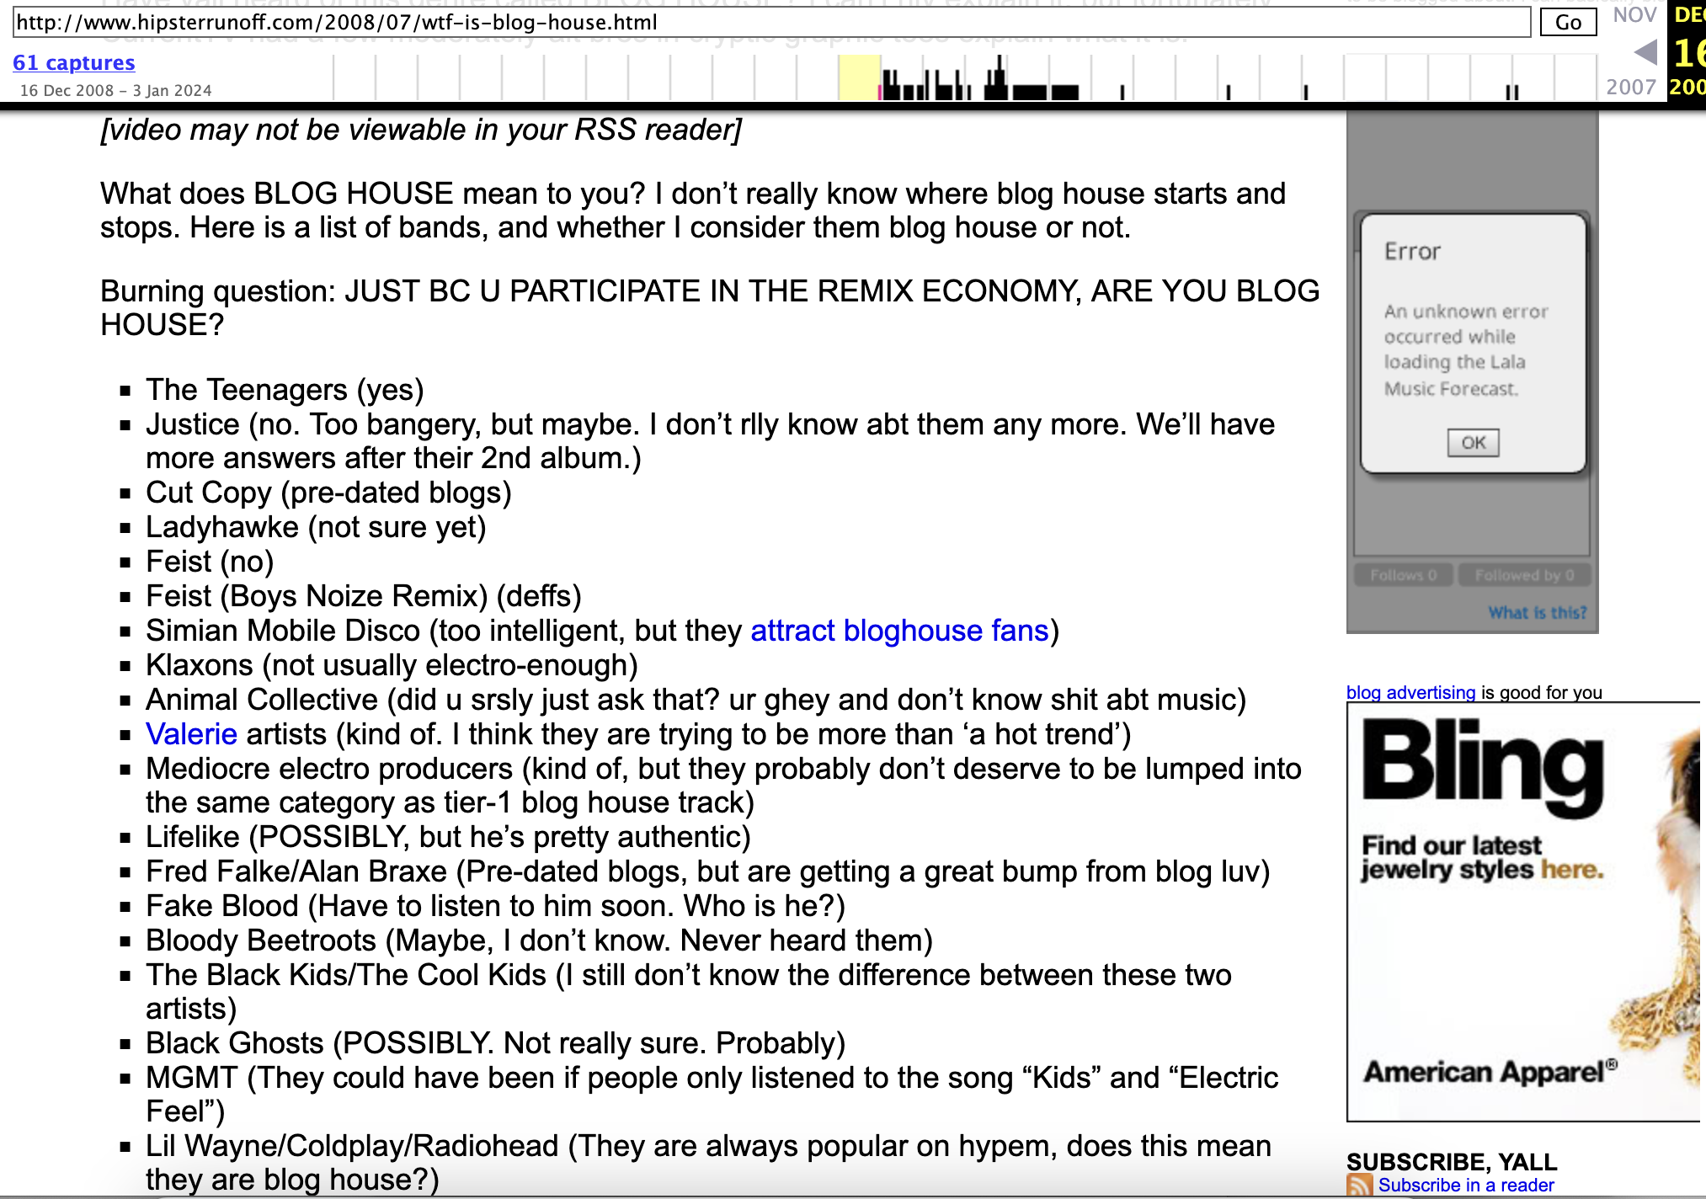Click the 'What is this?' link
The height and width of the screenshot is (1199, 1706).
1537,613
